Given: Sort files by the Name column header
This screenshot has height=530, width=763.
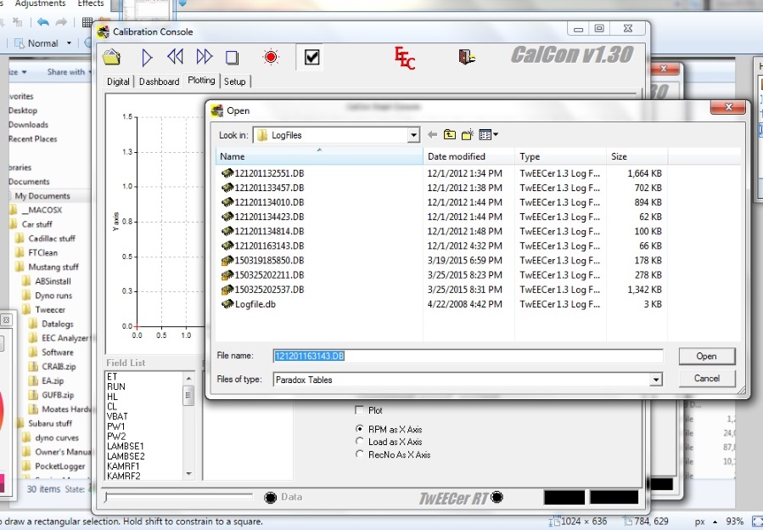Looking at the screenshot, I should click(x=320, y=156).
